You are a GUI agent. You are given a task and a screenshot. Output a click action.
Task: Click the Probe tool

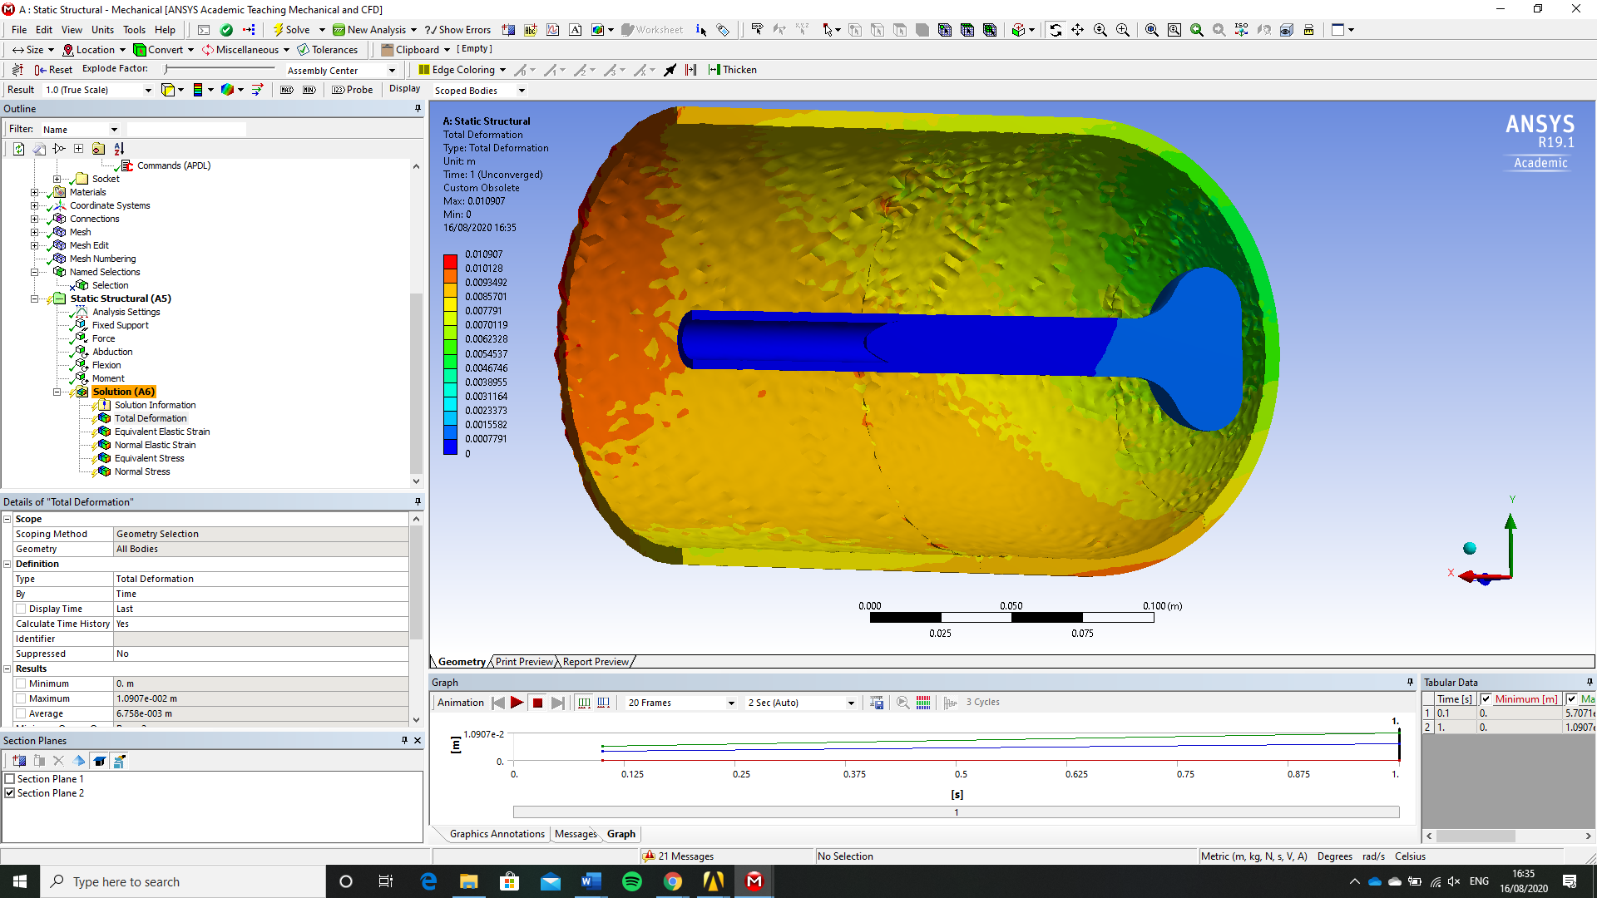[353, 90]
